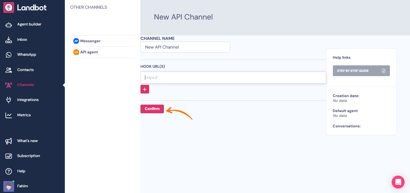Click the OTHER CHANNELS heading

tap(89, 7)
